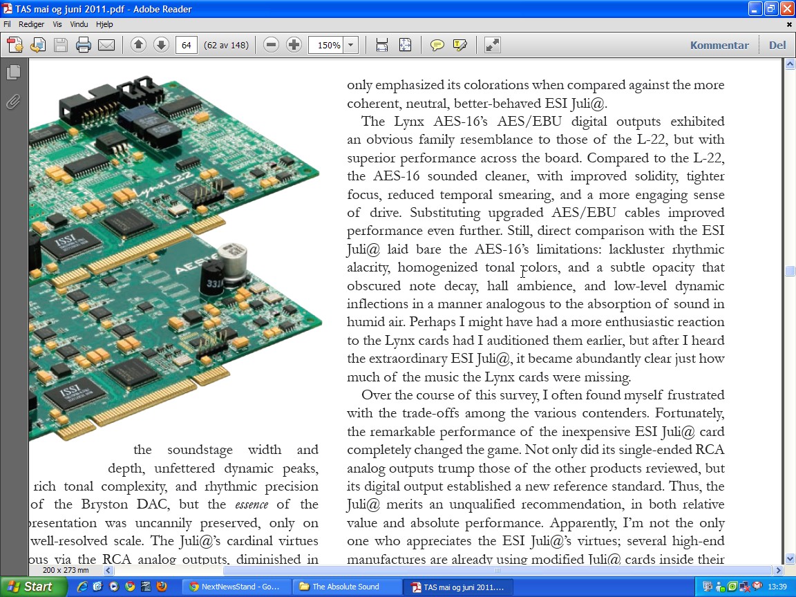Click the convert/export file icon
The image size is (796, 597).
37,45
